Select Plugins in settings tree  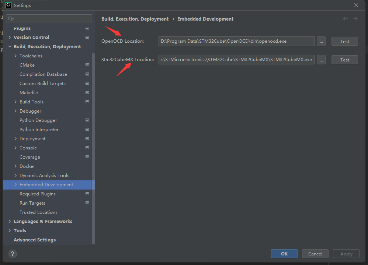[22, 28]
